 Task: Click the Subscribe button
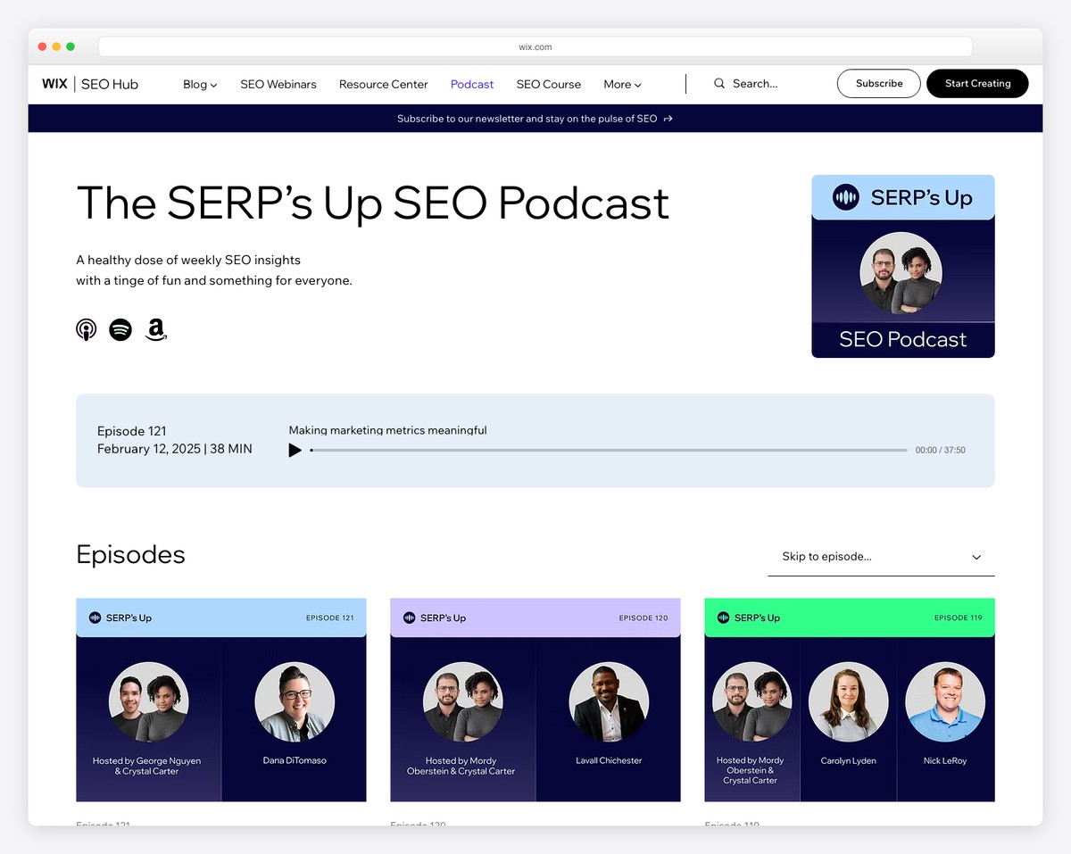pyautogui.click(x=878, y=83)
